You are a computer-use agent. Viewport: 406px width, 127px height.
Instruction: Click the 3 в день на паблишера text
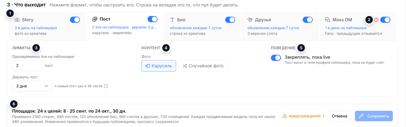click(x=36, y=28)
